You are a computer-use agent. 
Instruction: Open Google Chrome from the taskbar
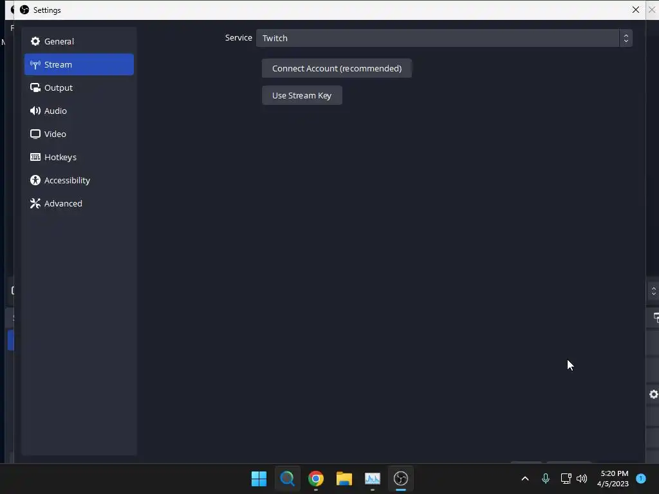pos(316,479)
